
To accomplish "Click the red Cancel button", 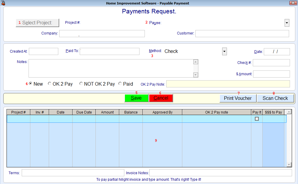I will point(161,98).
